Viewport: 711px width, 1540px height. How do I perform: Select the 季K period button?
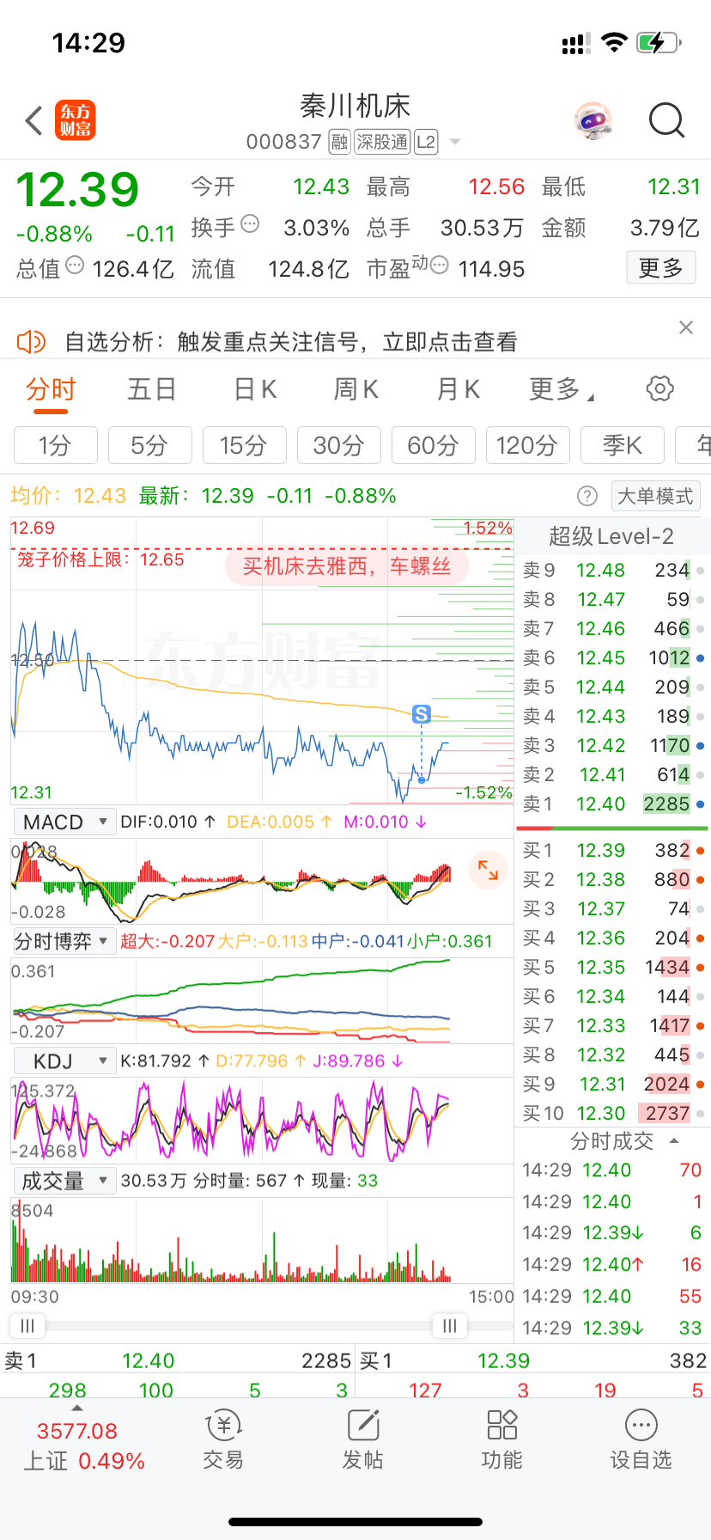[623, 445]
